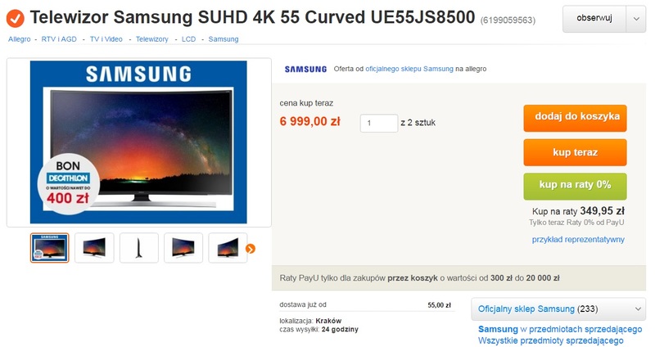655x347 pixels.
Task: Open the dropdown arrow next to obserwuj
Action: (636, 19)
